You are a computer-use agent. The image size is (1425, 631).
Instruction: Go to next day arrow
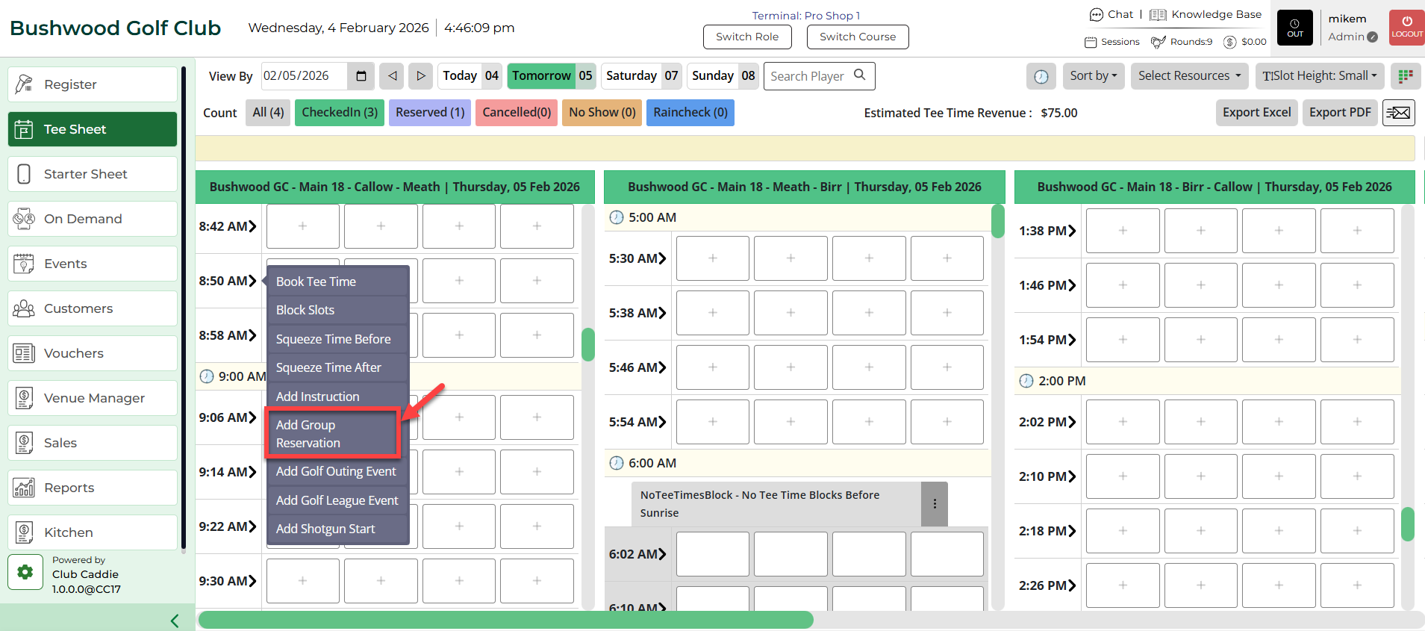[x=421, y=76]
